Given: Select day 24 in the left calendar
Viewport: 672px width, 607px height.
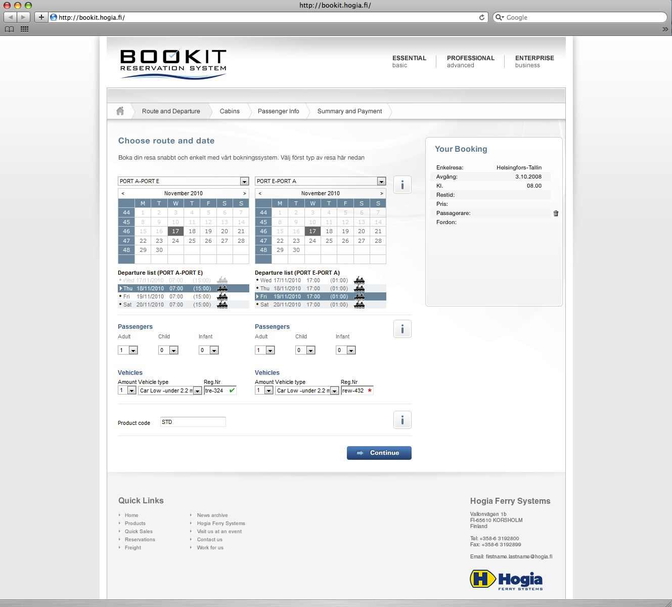Looking at the screenshot, I should [175, 241].
